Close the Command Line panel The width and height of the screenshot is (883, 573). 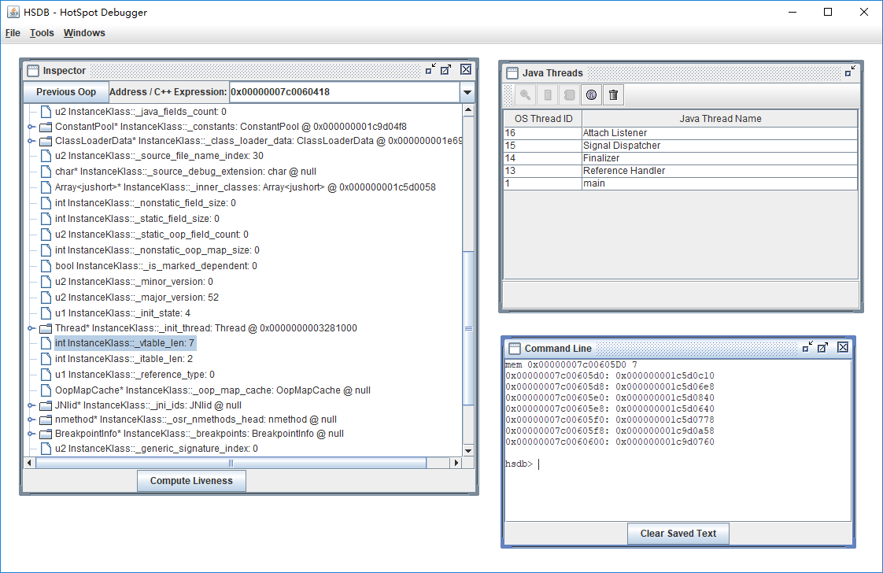click(842, 347)
